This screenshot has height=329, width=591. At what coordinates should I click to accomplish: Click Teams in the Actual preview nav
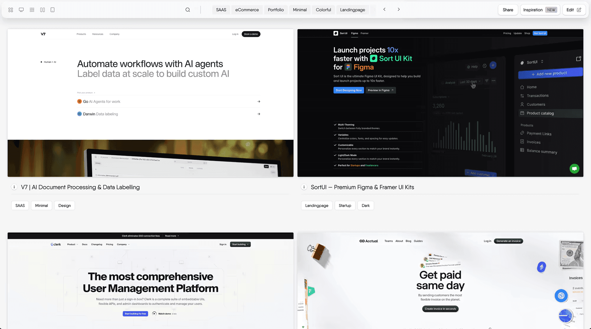[389, 241]
